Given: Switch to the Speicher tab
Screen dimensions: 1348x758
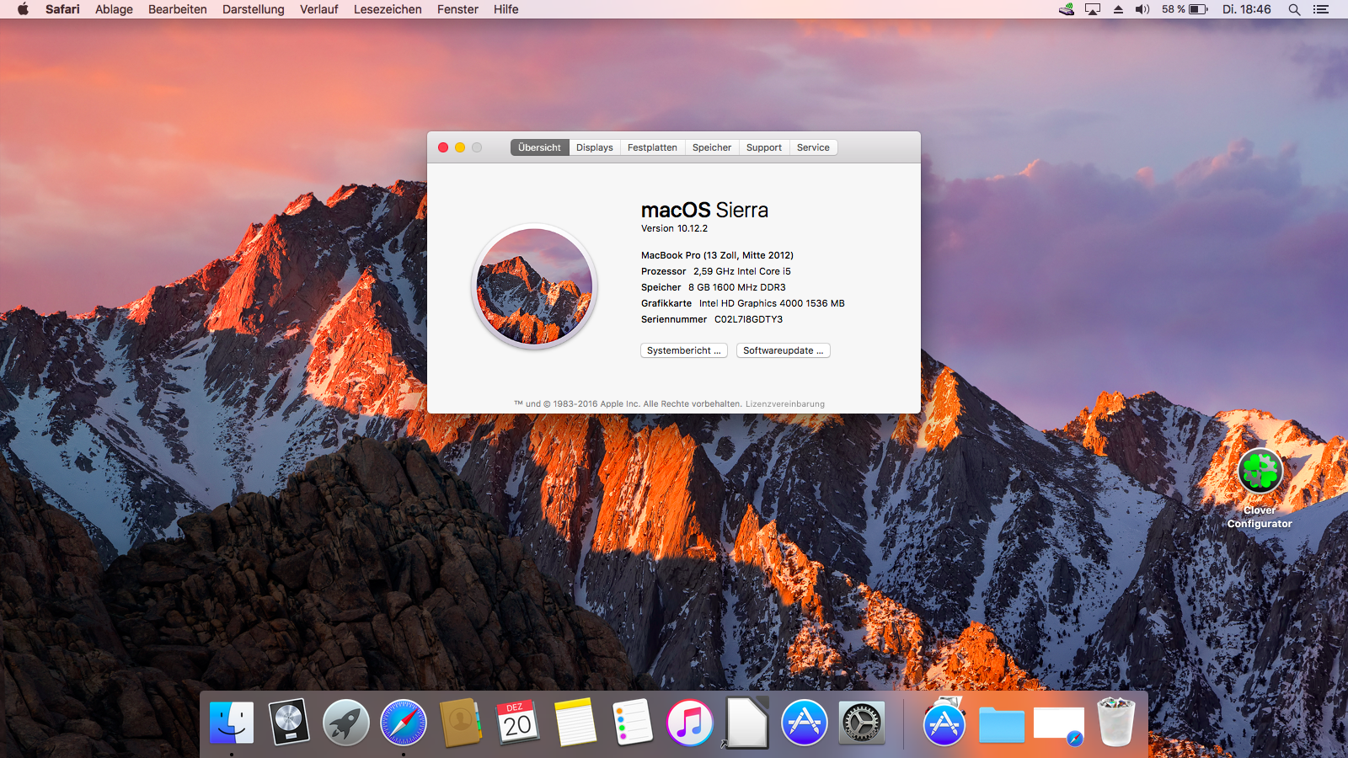Looking at the screenshot, I should [x=712, y=147].
